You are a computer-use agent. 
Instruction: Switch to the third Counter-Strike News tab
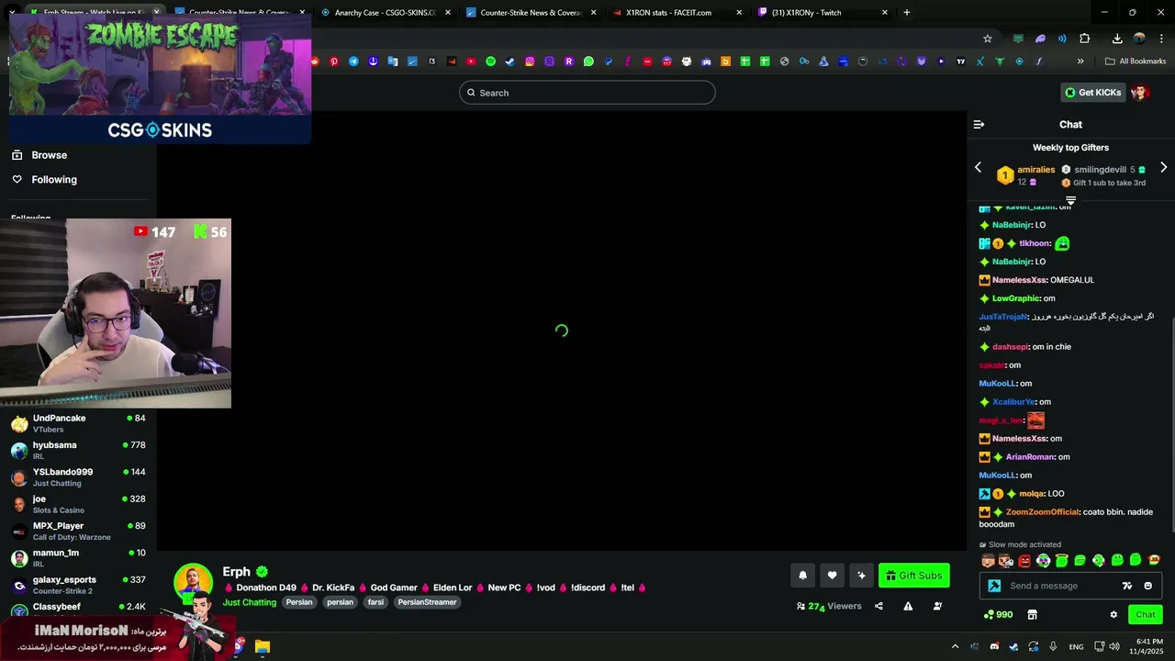coord(531,13)
